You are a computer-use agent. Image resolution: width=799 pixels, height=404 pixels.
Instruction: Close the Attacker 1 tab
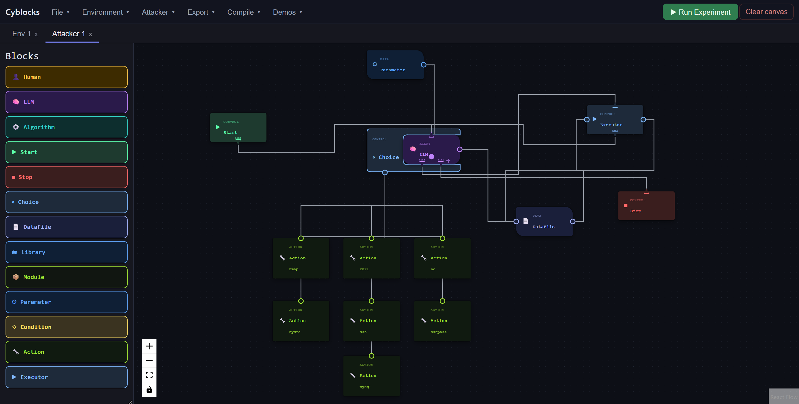(x=90, y=34)
